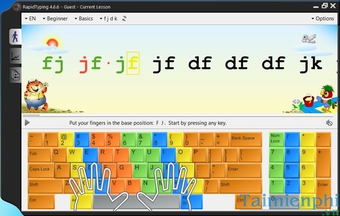Click the 5 % key
Image resolution: width=340 pixels, height=216 pixels.
113,140
